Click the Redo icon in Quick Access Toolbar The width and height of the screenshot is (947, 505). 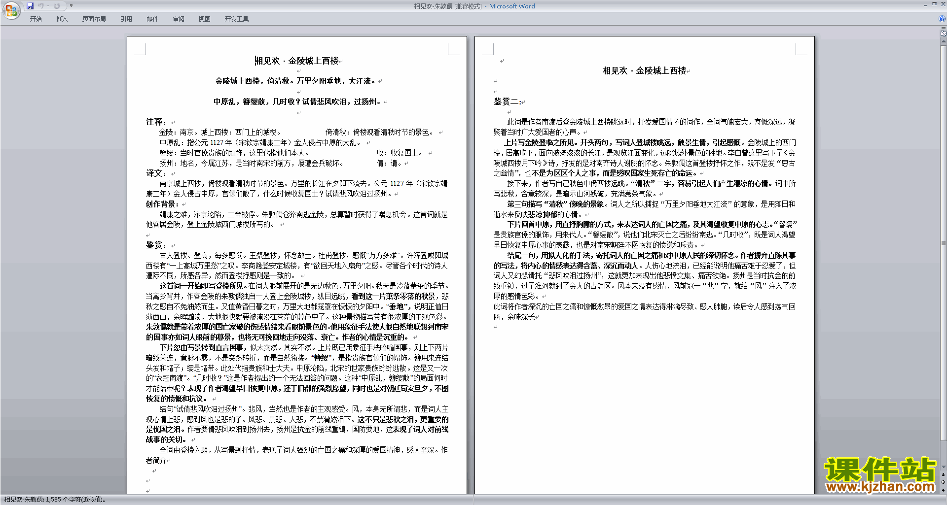pyautogui.click(x=57, y=6)
